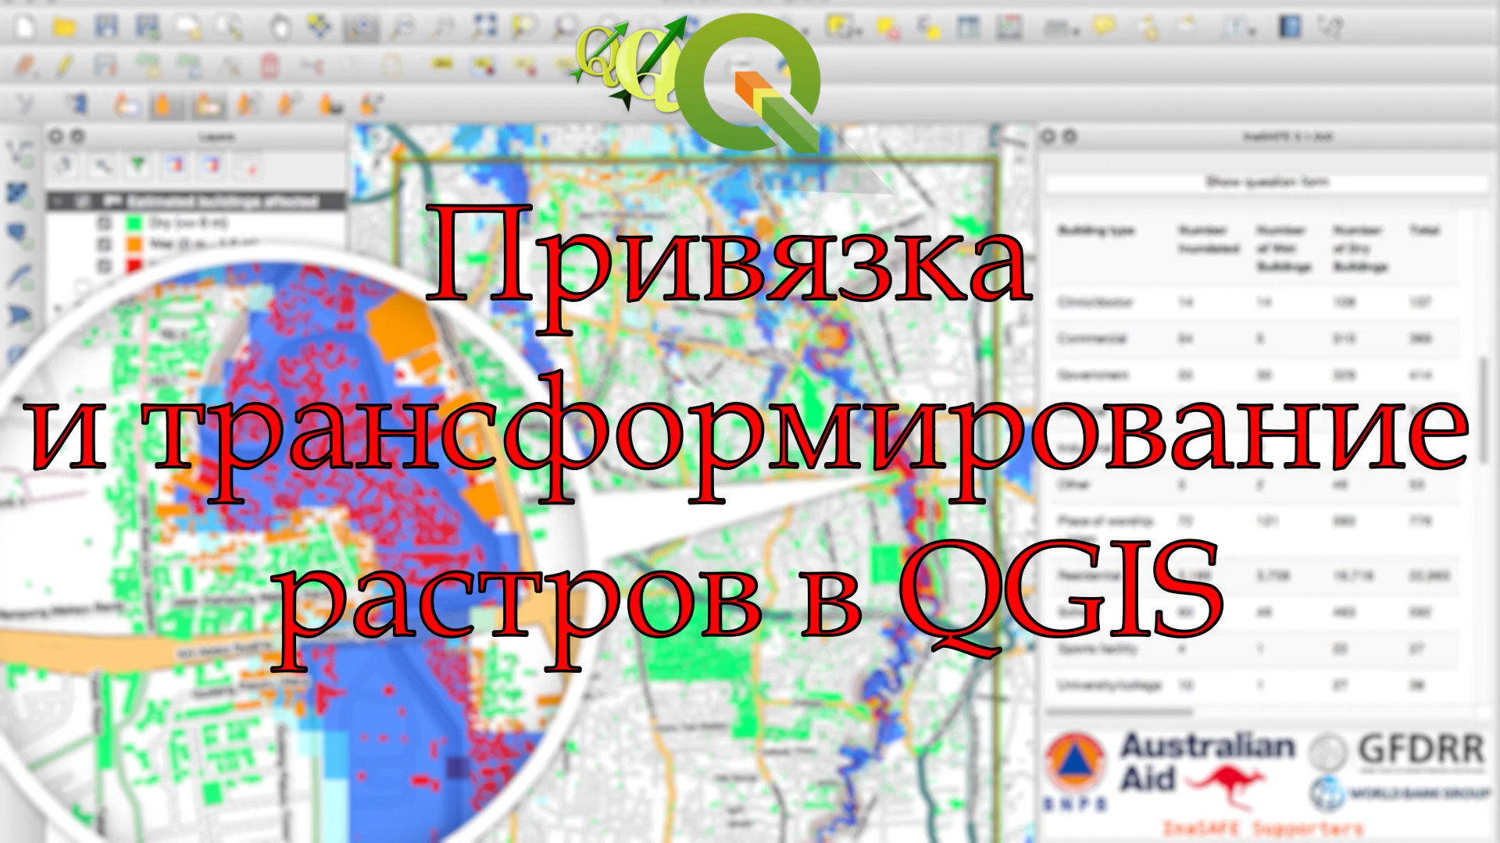Click the green color swatch for Dry class
Viewport: 1500px width, 843px height.
click(134, 223)
